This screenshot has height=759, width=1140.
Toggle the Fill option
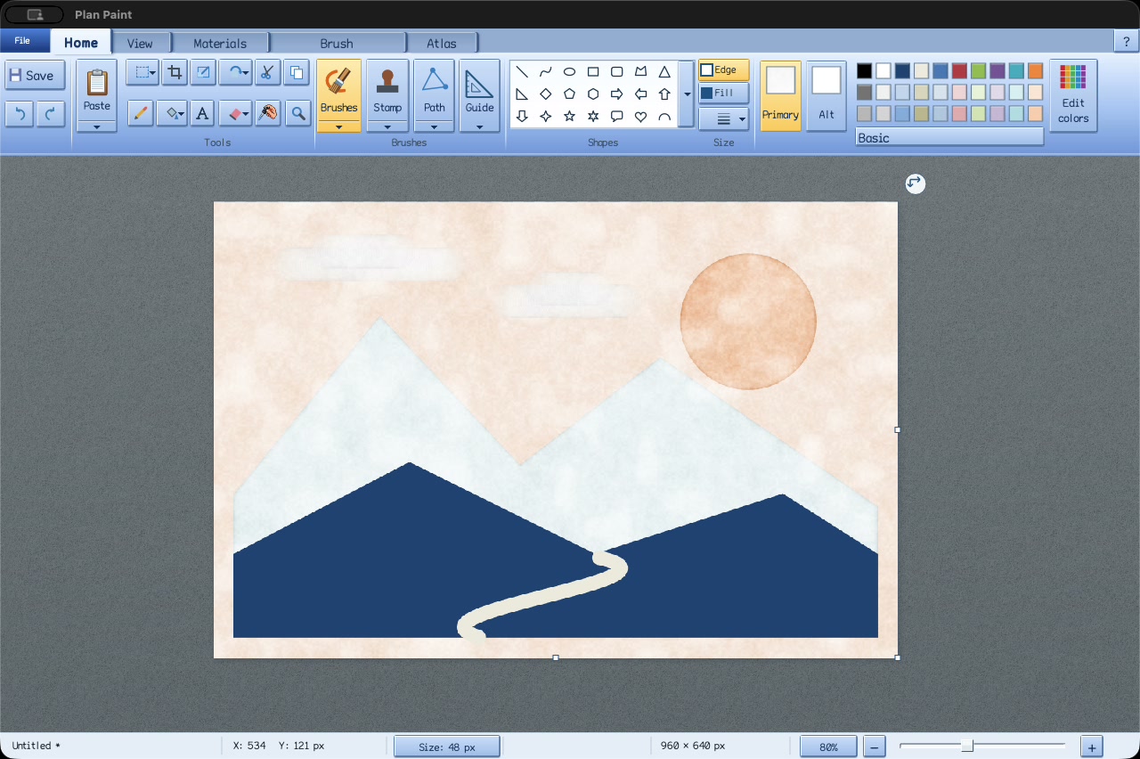tap(723, 93)
